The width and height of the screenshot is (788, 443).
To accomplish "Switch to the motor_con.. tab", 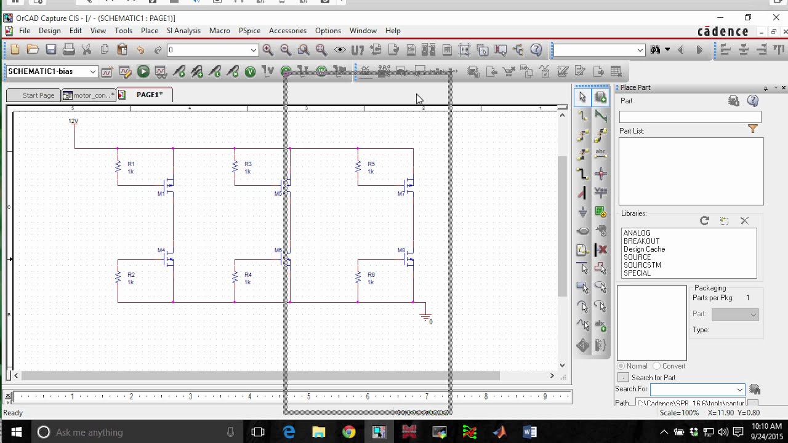I will [x=89, y=95].
